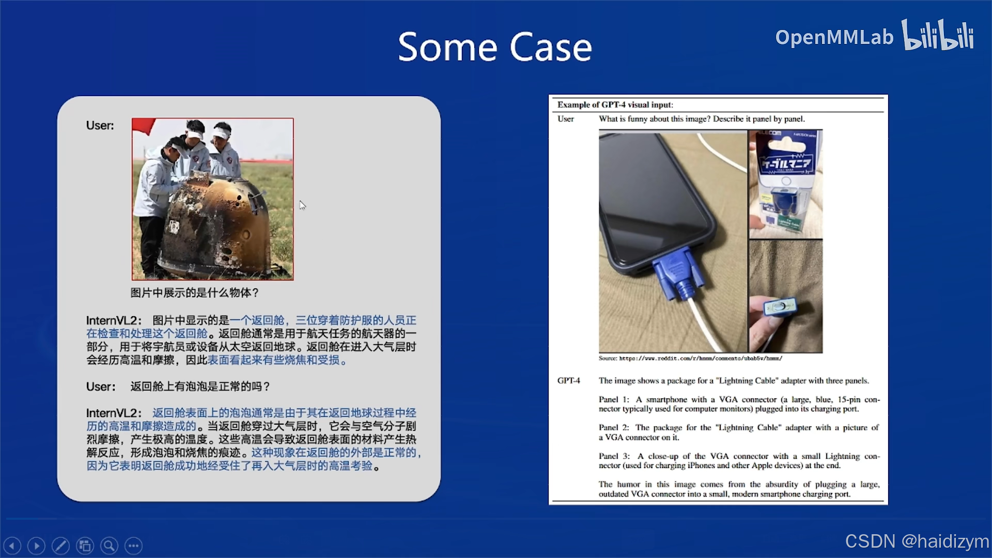The image size is (992, 558).
Task: Click 'Example of GPT-4 visual input' heading
Action: point(615,105)
